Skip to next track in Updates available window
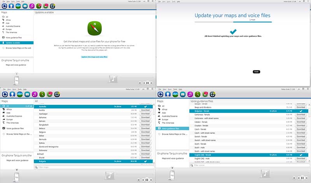 [151, 83]
